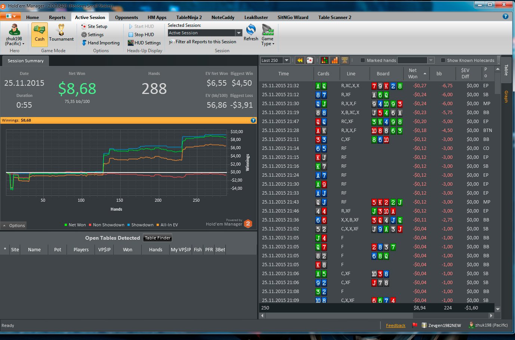Click the Zevgen1982NEW status bar entry
515x340 pixels.
click(x=441, y=325)
